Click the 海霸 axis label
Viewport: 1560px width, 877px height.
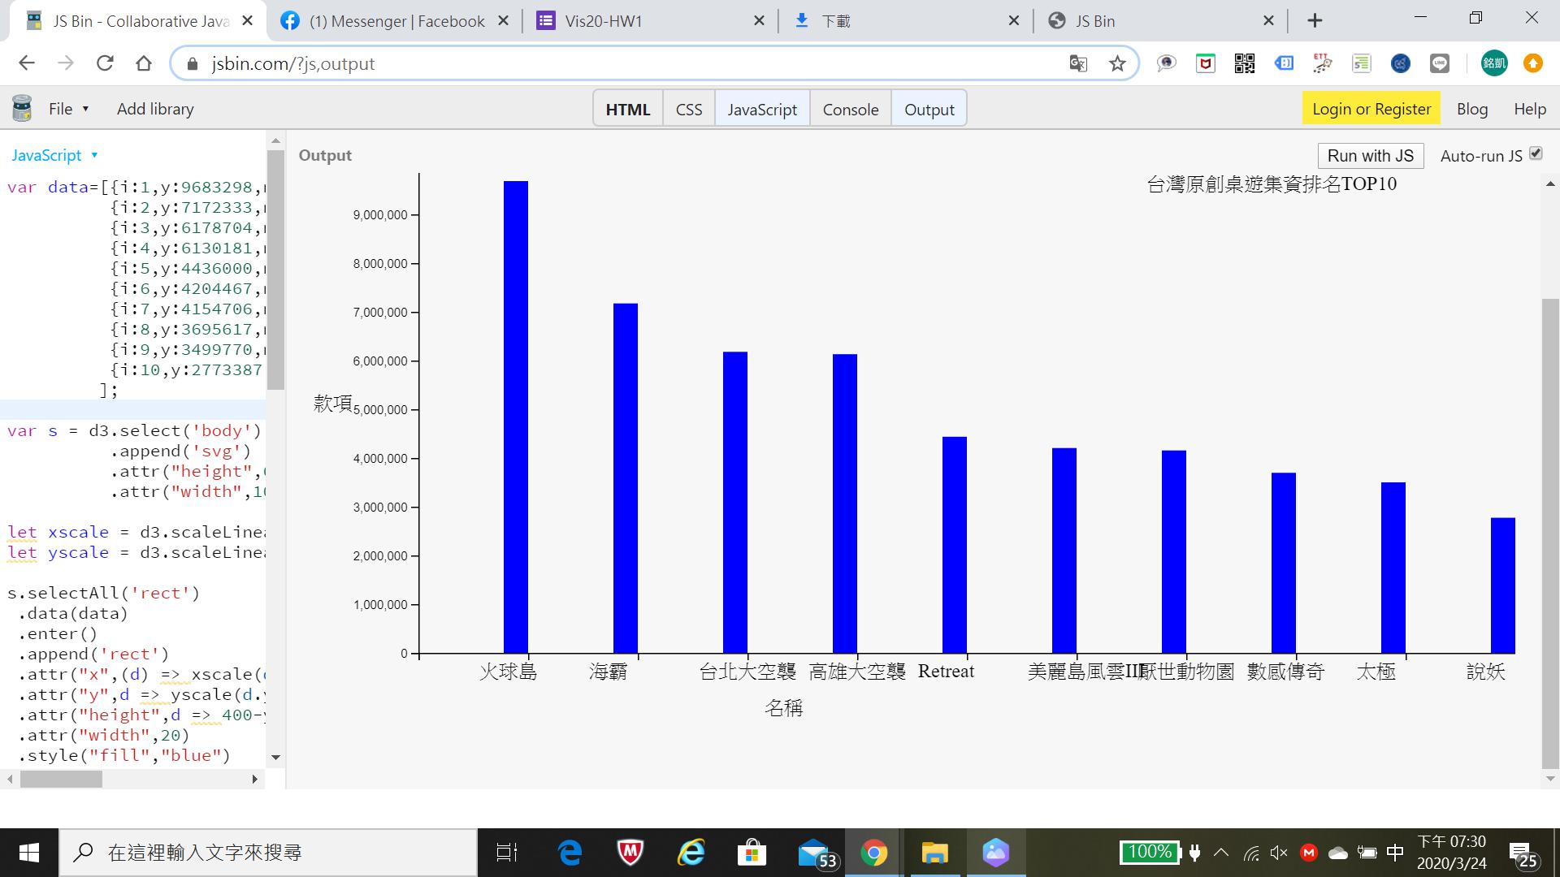click(609, 672)
